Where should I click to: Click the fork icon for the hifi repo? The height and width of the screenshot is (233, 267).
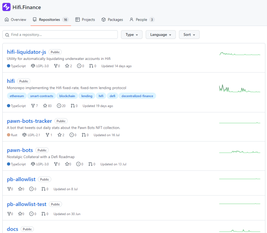pos(33,106)
